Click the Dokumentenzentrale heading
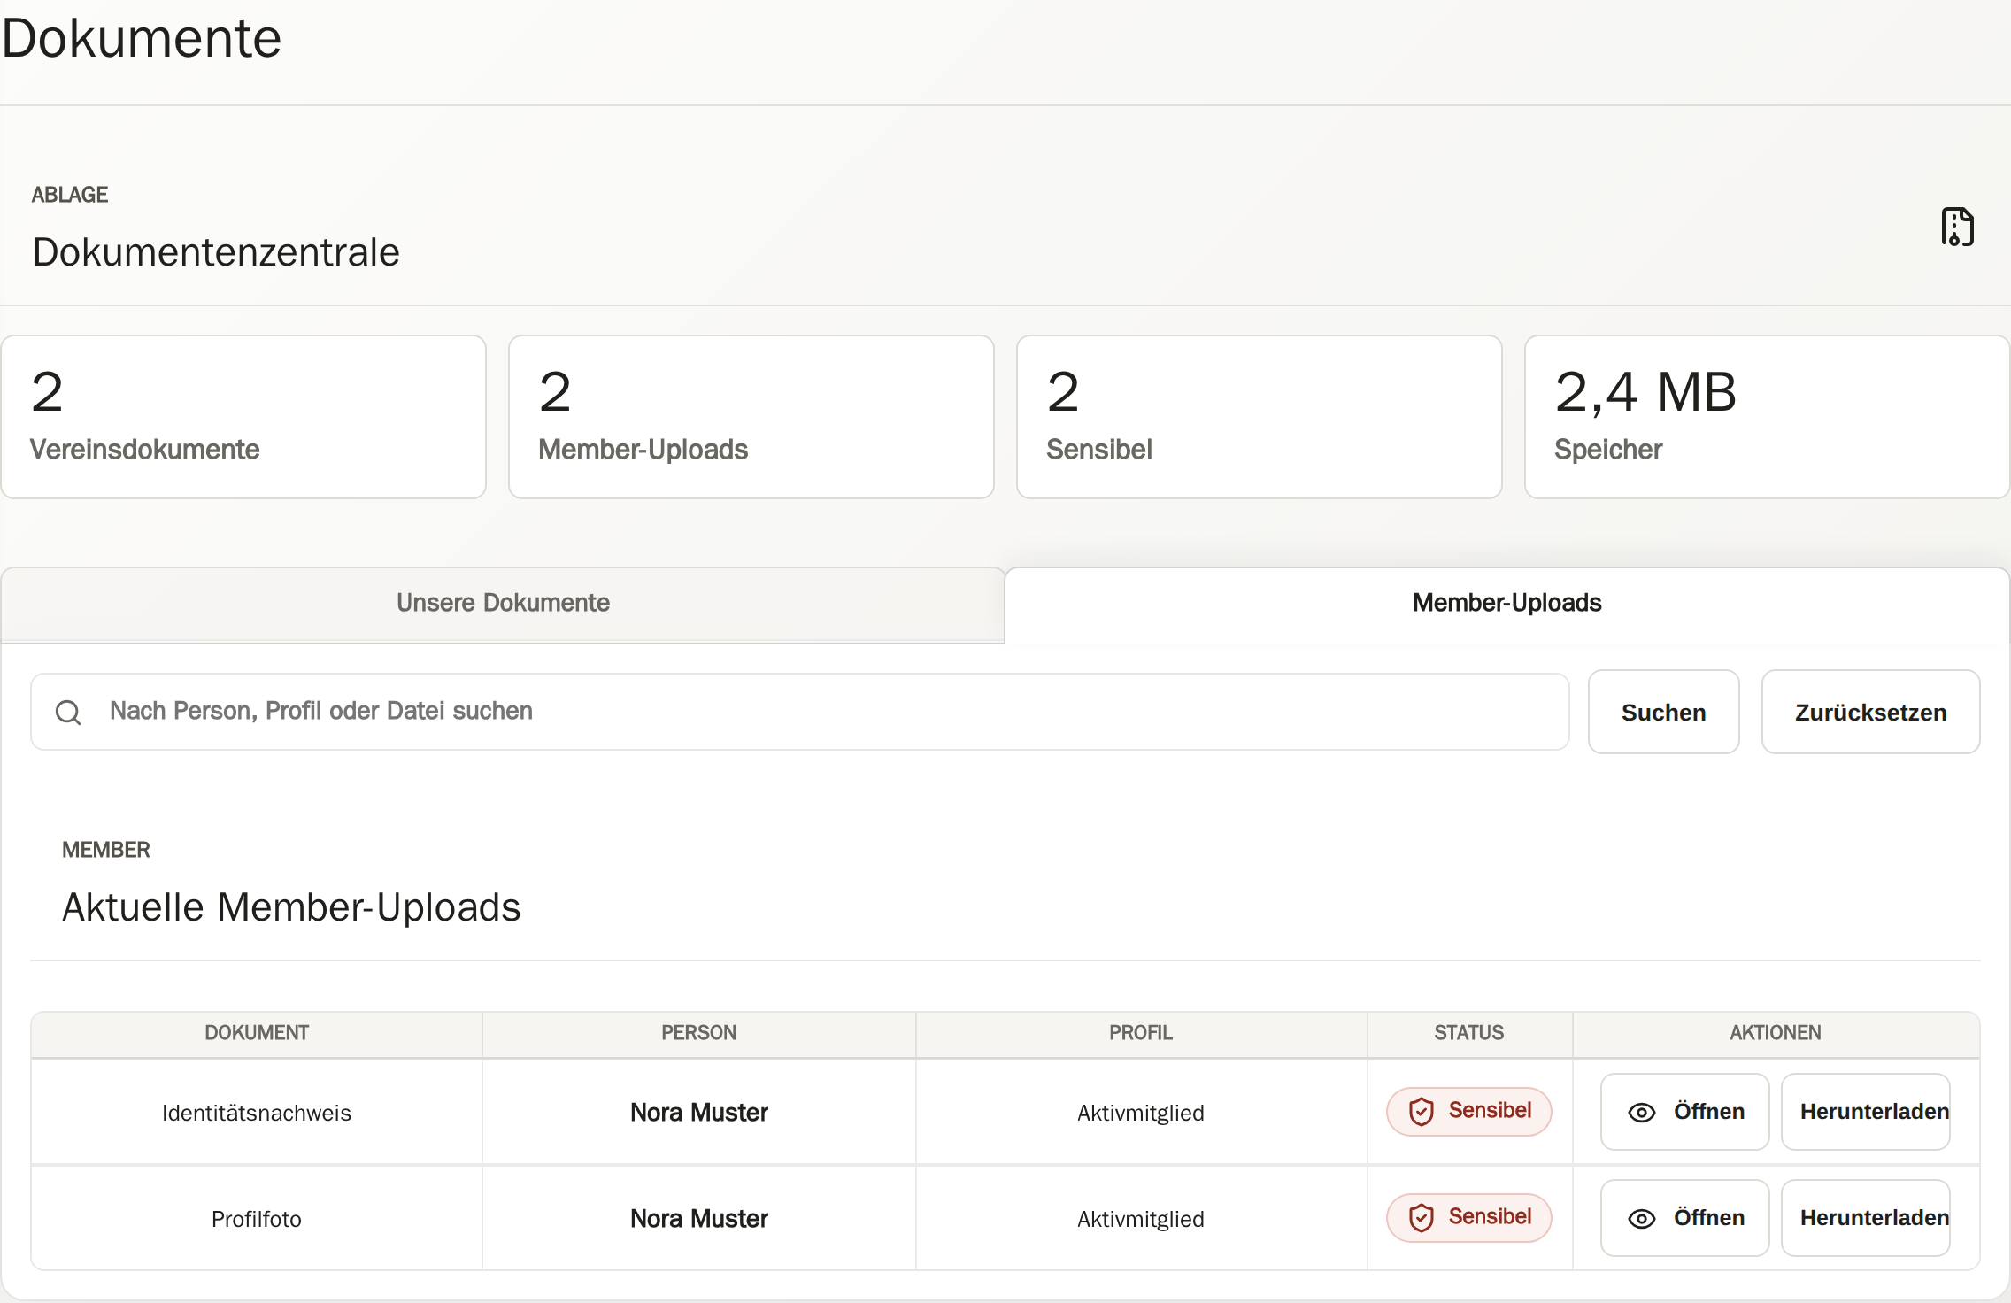The height and width of the screenshot is (1303, 2011). [x=216, y=253]
